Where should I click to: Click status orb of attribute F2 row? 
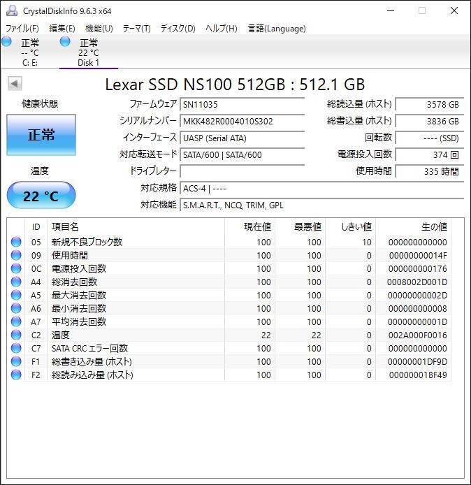[16, 375]
